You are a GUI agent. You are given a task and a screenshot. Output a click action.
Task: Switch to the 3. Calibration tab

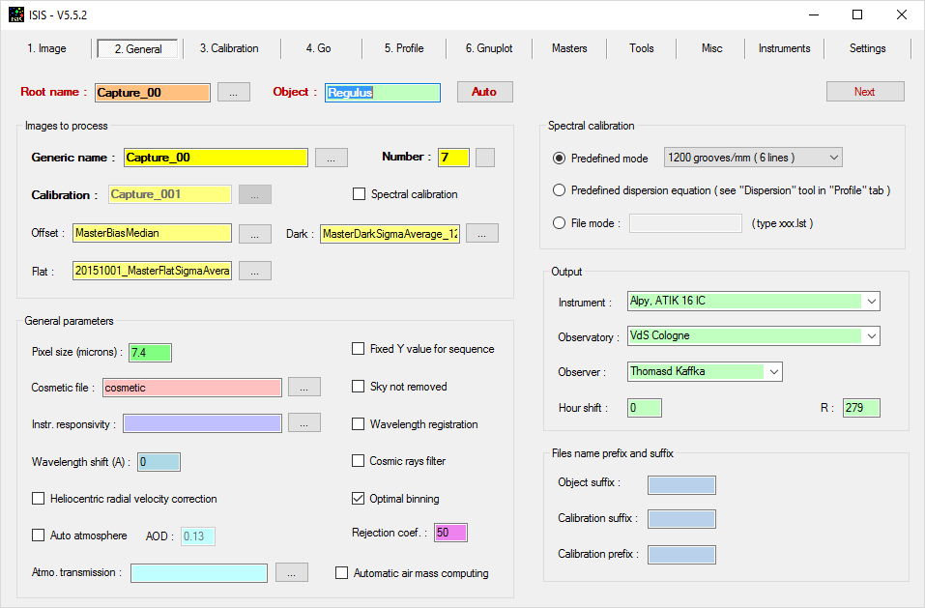(229, 48)
